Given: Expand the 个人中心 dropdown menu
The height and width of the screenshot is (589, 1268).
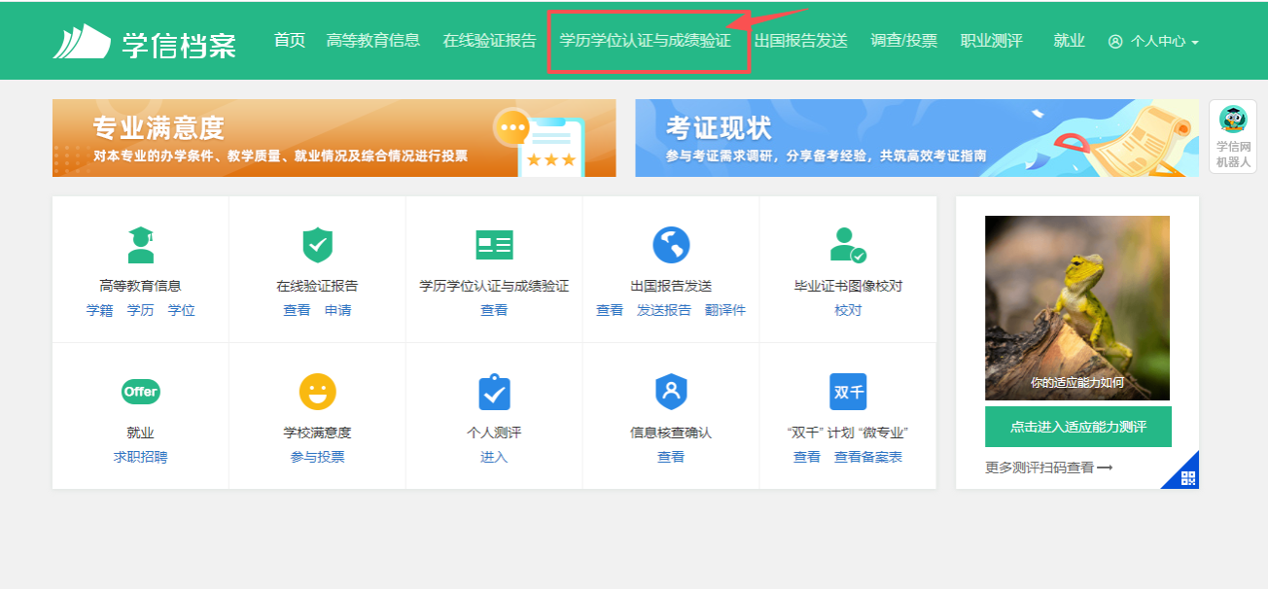Looking at the screenshot, I should click(x=1153, y=42).
